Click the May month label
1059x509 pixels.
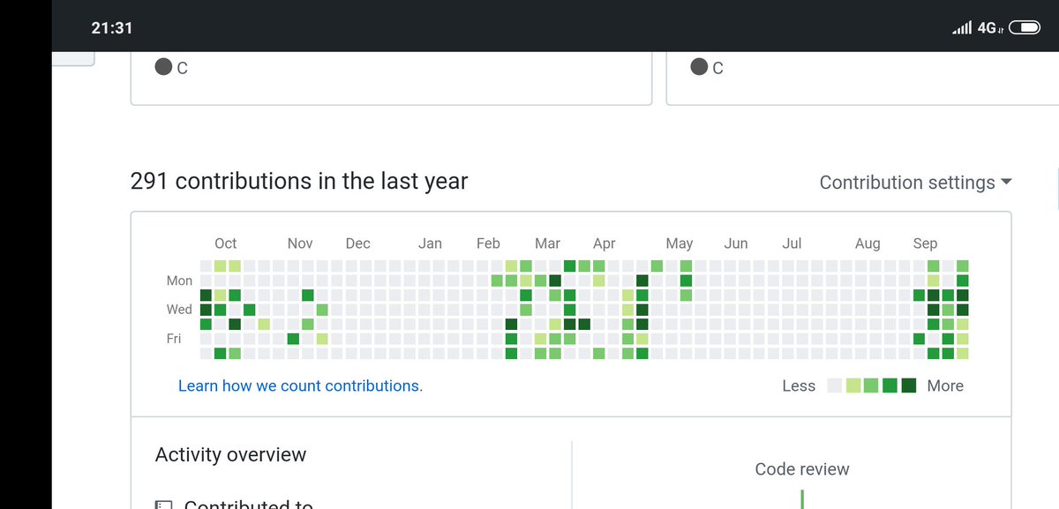point(680,243)
